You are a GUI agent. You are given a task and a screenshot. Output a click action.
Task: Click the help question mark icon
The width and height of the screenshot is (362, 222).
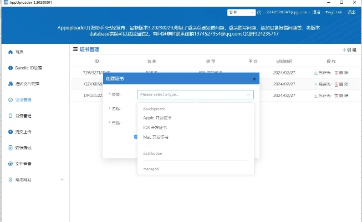click(x=259, y=12)
